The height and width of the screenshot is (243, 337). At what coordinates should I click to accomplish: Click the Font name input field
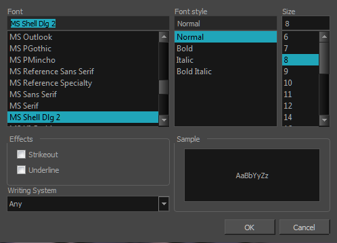[88, 24]
